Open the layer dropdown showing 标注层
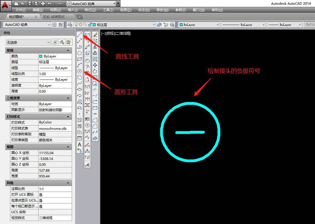The height and width of the screenshot is (224, 315). (114, 25)
